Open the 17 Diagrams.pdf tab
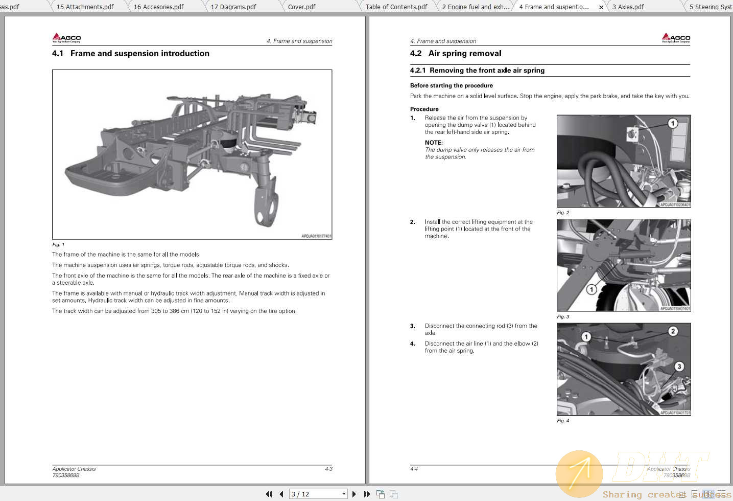Image resolution: width=733 pixels, height=501 pixels. (233, 7)
